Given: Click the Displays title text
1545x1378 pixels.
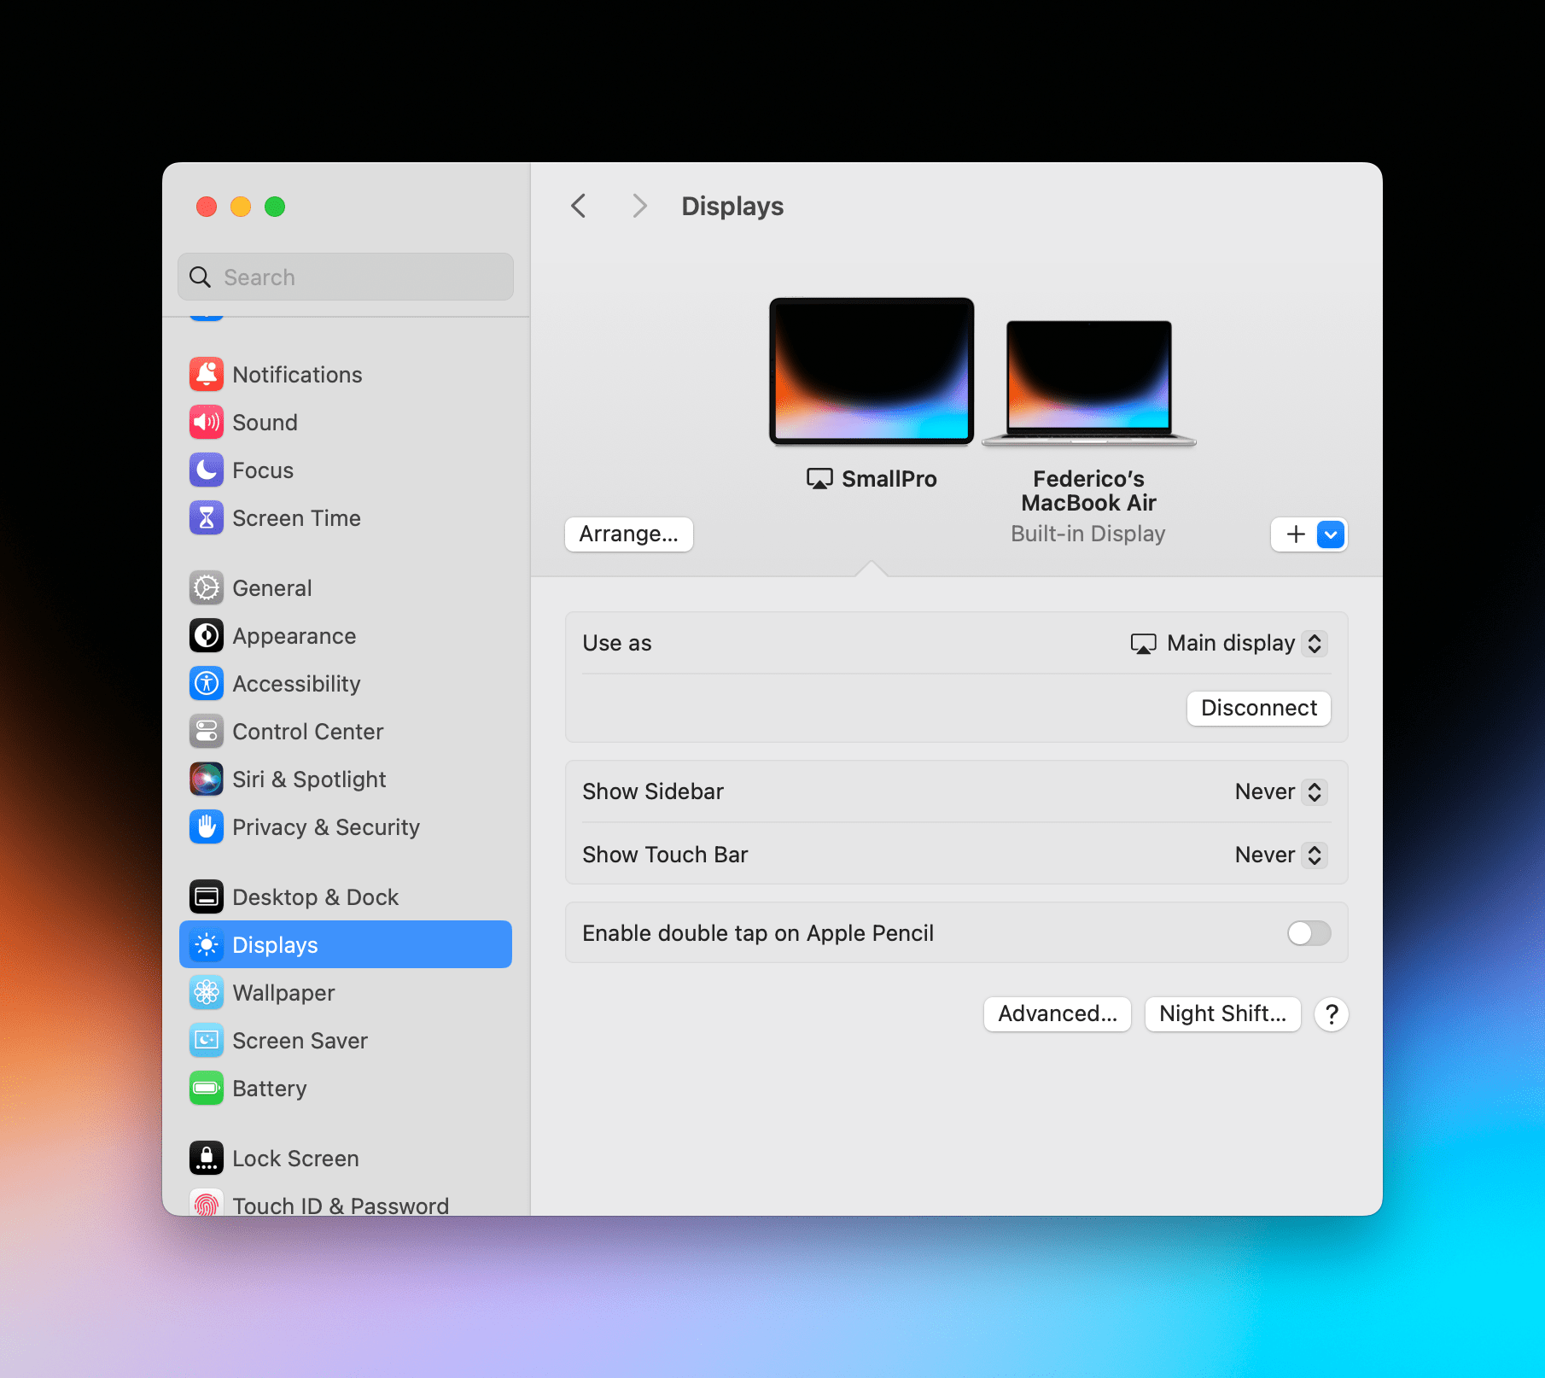Looking at the screenshot, I should click(x=732, y=207).
